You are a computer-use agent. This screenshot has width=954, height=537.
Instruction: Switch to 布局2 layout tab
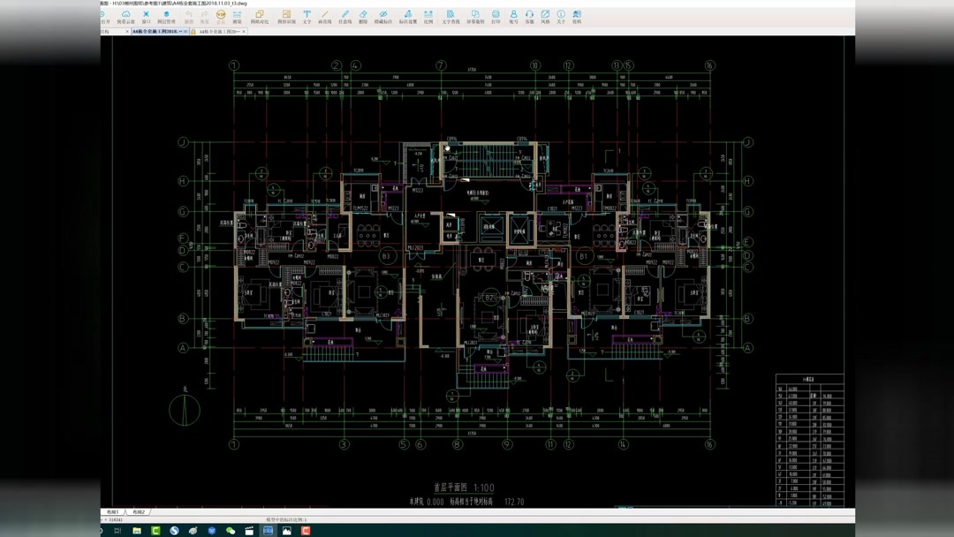pos(139,512)
